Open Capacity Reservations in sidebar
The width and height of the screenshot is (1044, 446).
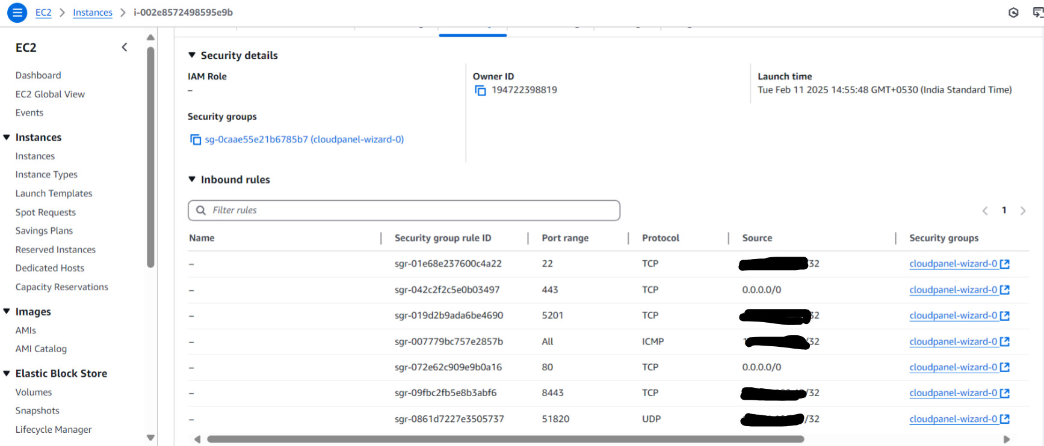coord(62,287)
